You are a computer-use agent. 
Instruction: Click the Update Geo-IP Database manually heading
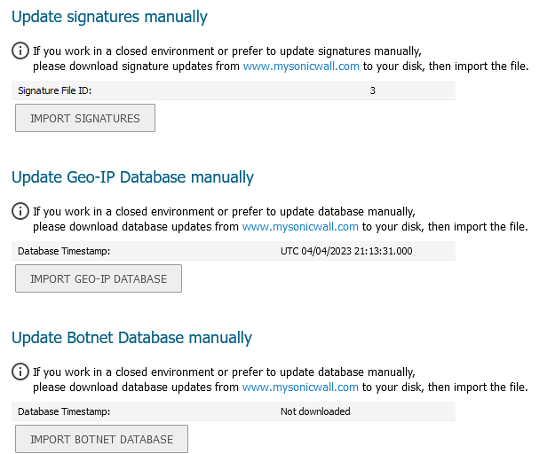point(132,177)
